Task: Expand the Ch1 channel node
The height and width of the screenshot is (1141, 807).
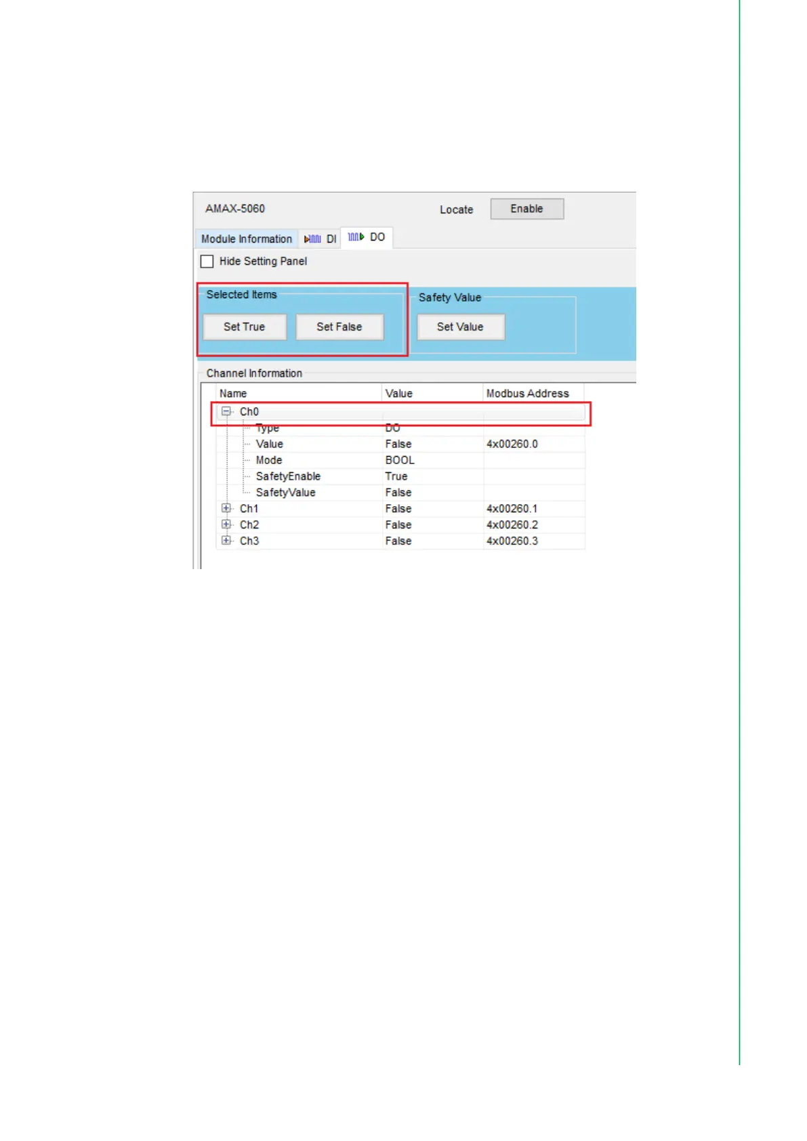Action: [226, 508]
